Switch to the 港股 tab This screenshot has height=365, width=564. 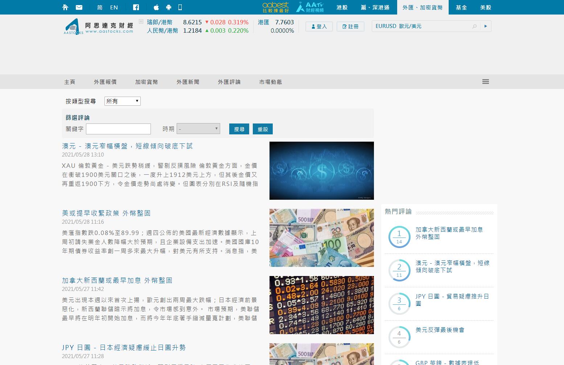(x=342, y=7)
